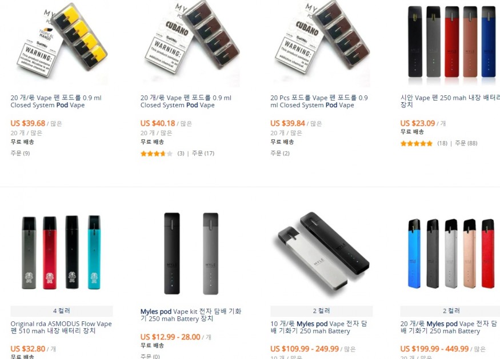Select '2 컬러' bar under silver MYLE device
Image resolution: width=500 pixels, height=359 pixels.
coord(321,311)
